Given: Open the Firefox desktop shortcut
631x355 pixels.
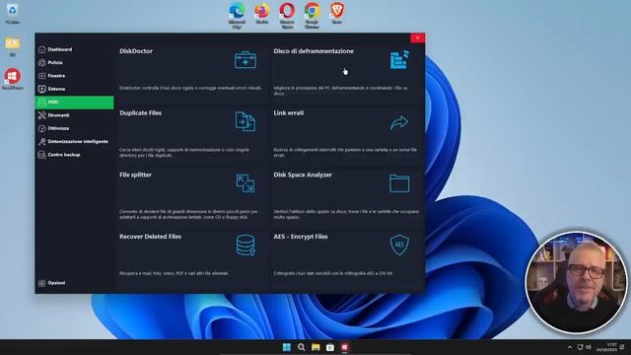Looking at the screenshot, I should click(262, 14).
